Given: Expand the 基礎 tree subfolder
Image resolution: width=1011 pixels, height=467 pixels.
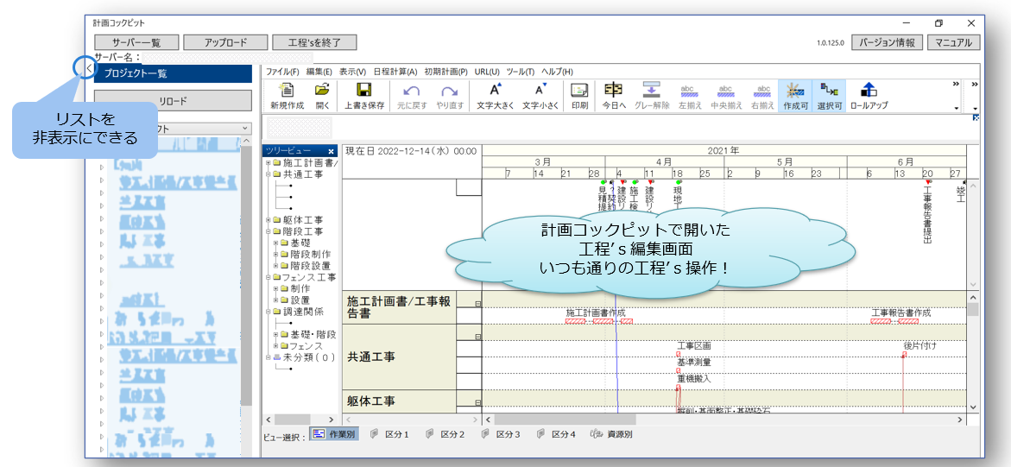Looking at the screenshot, I should (276, 243).
